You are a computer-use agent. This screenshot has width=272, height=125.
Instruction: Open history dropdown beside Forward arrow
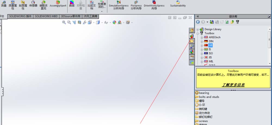pyautogui.click(x=207, y=22)
